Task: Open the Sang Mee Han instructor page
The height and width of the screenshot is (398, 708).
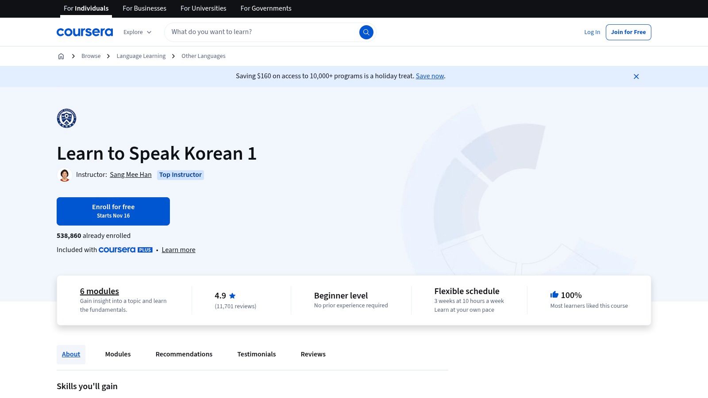Action: pyautogui.click(x=131, y=175)
